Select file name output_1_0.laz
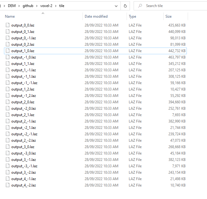 pos(23,51)
